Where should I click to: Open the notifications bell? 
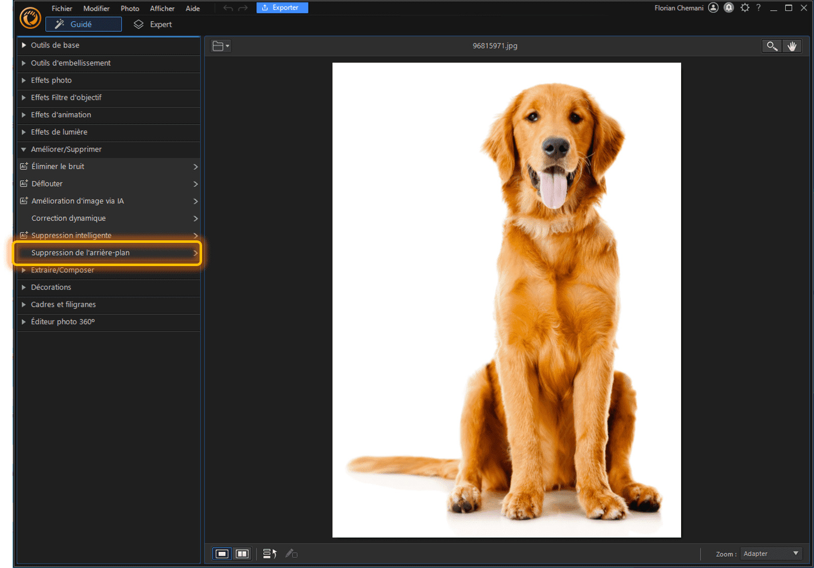click(729, 8)
